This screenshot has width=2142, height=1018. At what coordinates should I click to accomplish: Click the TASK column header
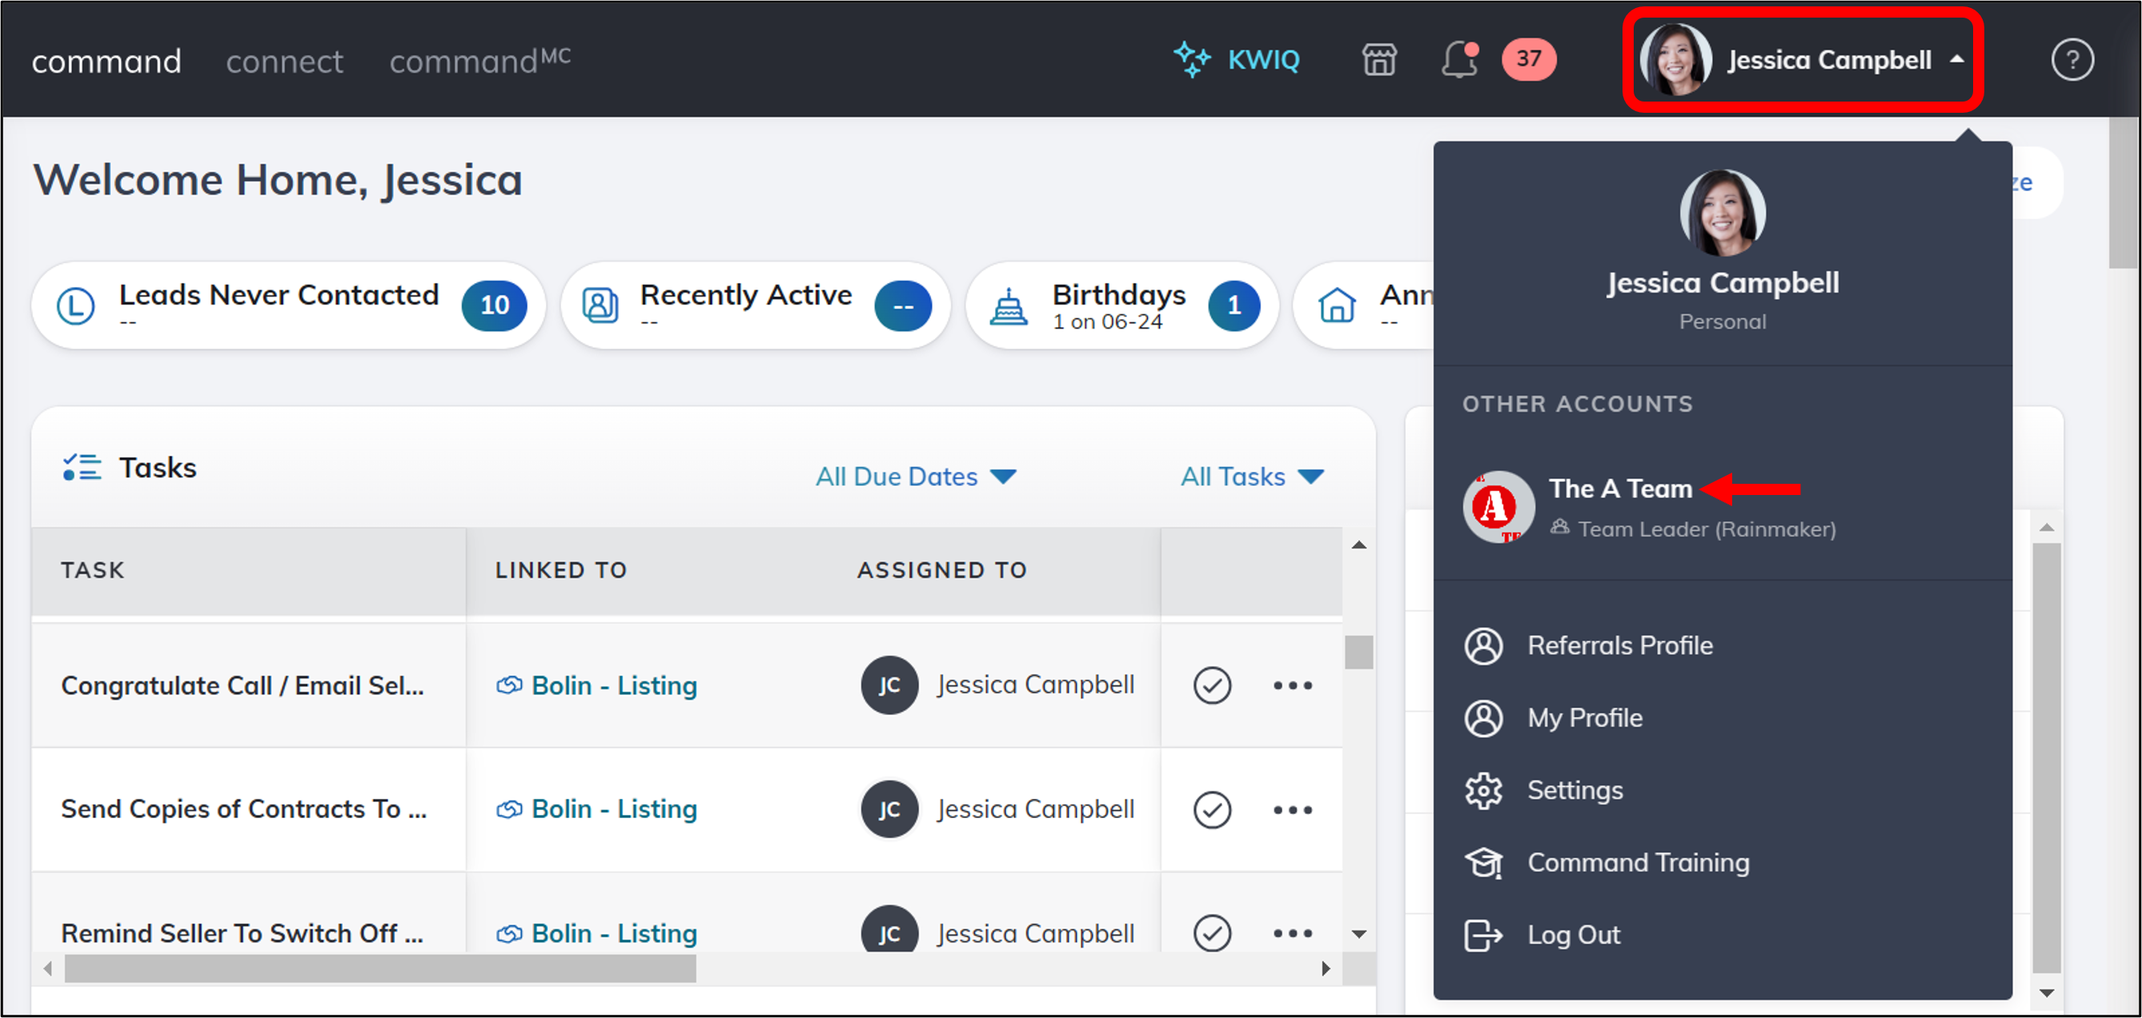92,570
